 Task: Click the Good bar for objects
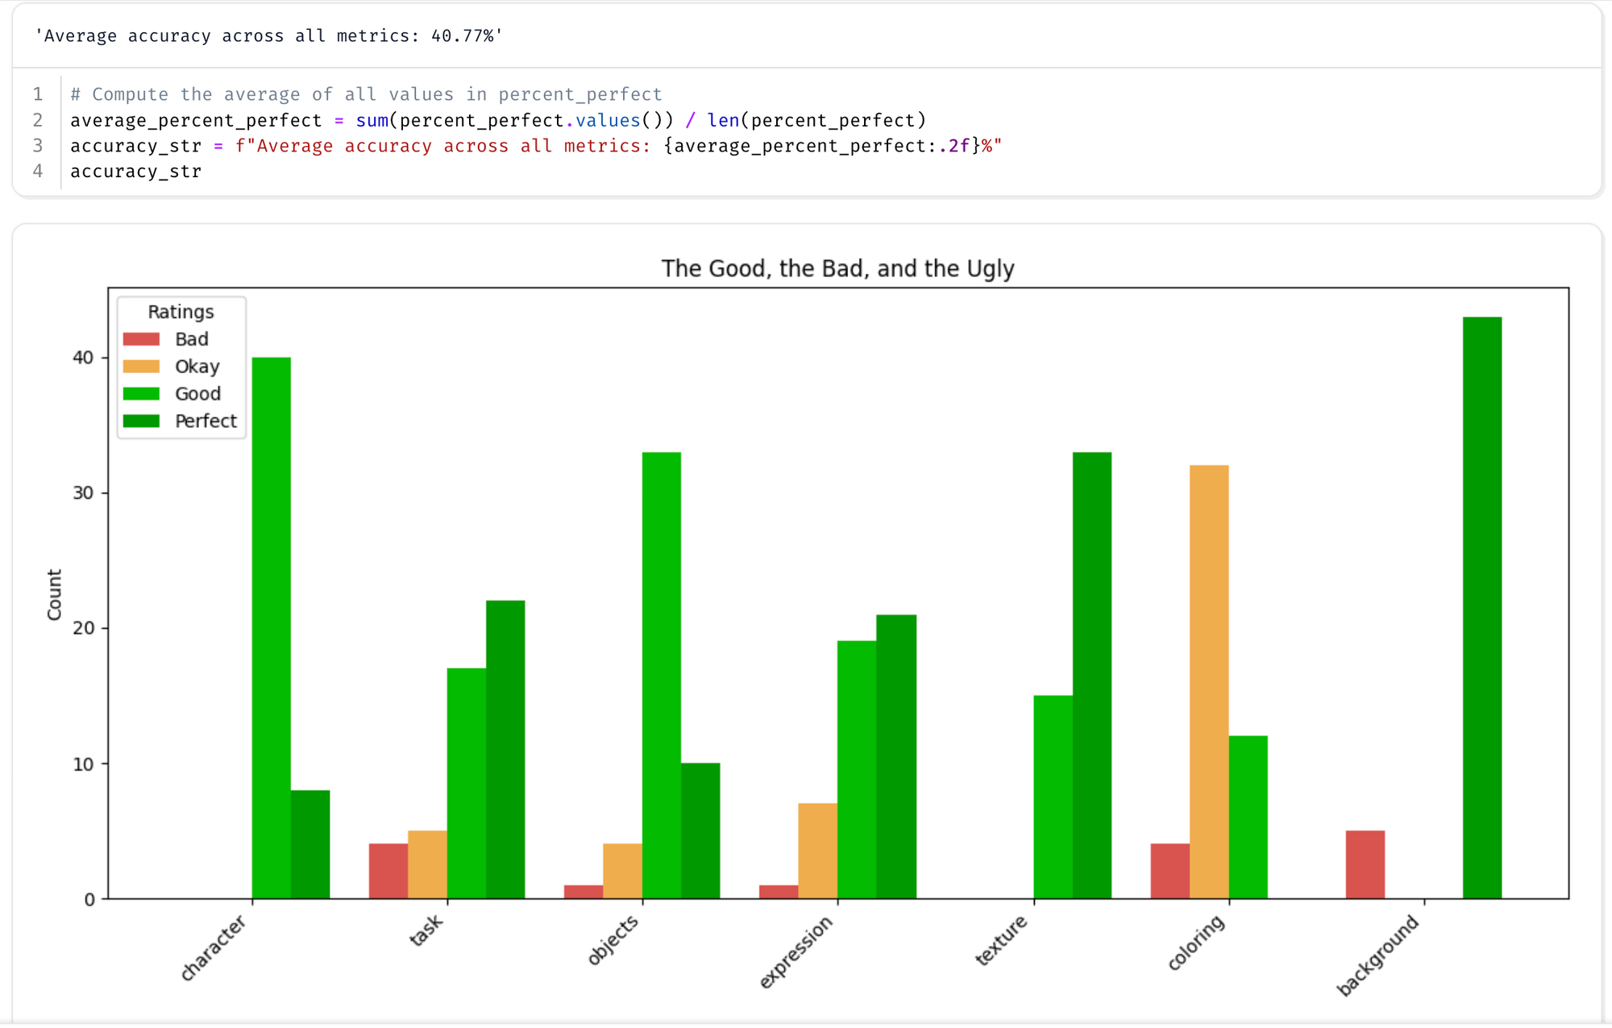click(x=661, y=675)
